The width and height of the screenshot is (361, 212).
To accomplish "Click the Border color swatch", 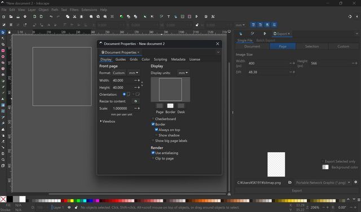I will pos(170,105).
